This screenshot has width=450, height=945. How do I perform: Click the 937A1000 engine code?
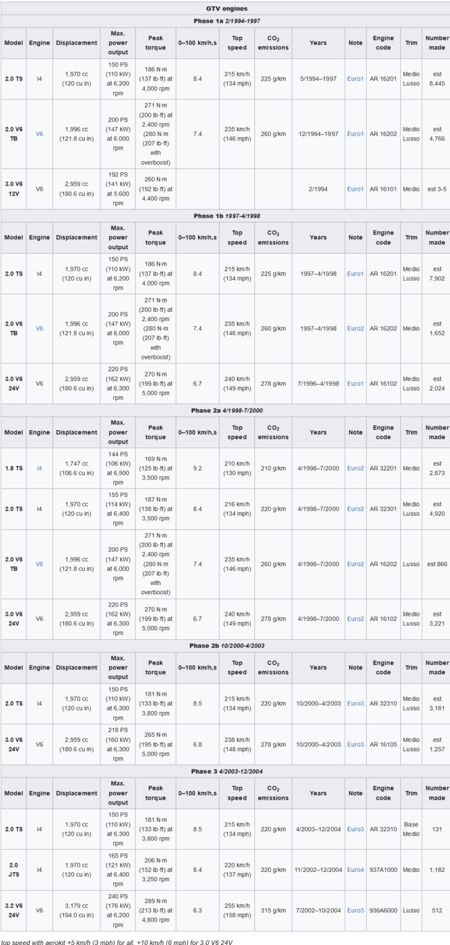pos(383,871)
